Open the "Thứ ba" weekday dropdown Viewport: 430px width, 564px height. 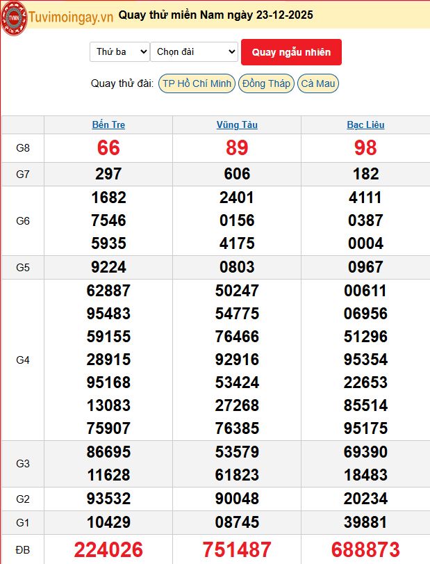(x=119, y=51)
